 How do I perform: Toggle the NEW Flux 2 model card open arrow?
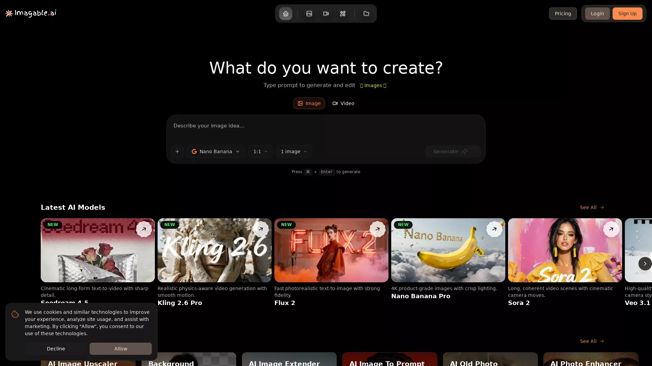pos(378,229)
